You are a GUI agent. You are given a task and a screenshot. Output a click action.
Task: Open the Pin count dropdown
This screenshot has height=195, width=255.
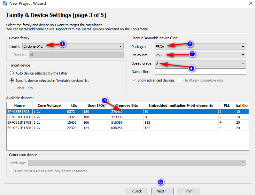(x=200, y=55)
